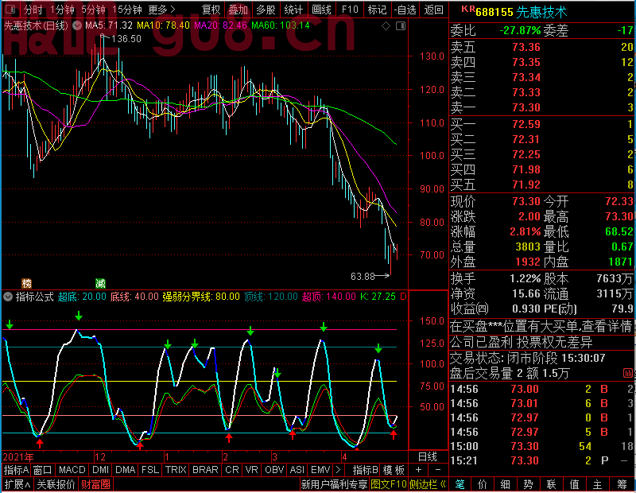
Task: Select the 值 value tab
Action: click(x=574, y=484)
